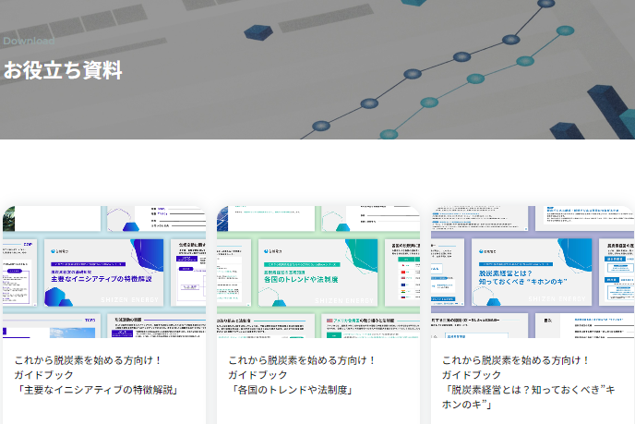Click card title 「主要なイニシアティブの特徴解説」
The image size is (635, 424).
(96, 375)
